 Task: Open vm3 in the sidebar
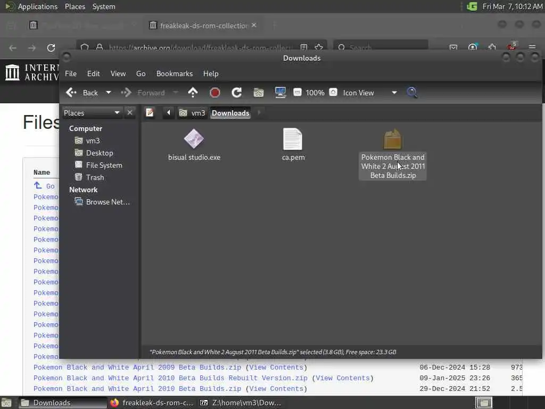tap(88, 141)
